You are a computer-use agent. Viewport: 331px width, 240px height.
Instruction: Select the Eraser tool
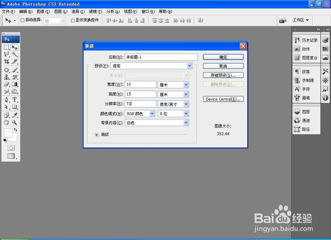[7, 84]
